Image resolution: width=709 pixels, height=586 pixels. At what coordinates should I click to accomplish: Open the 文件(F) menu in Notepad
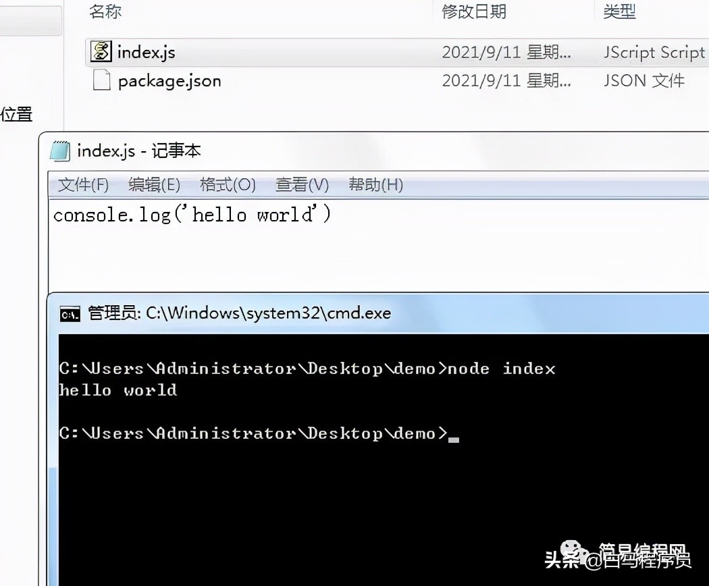[x=83, y=185]
